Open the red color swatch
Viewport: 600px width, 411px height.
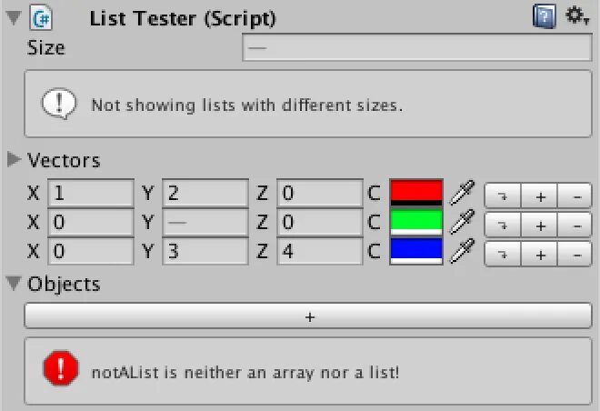[416, 193]
